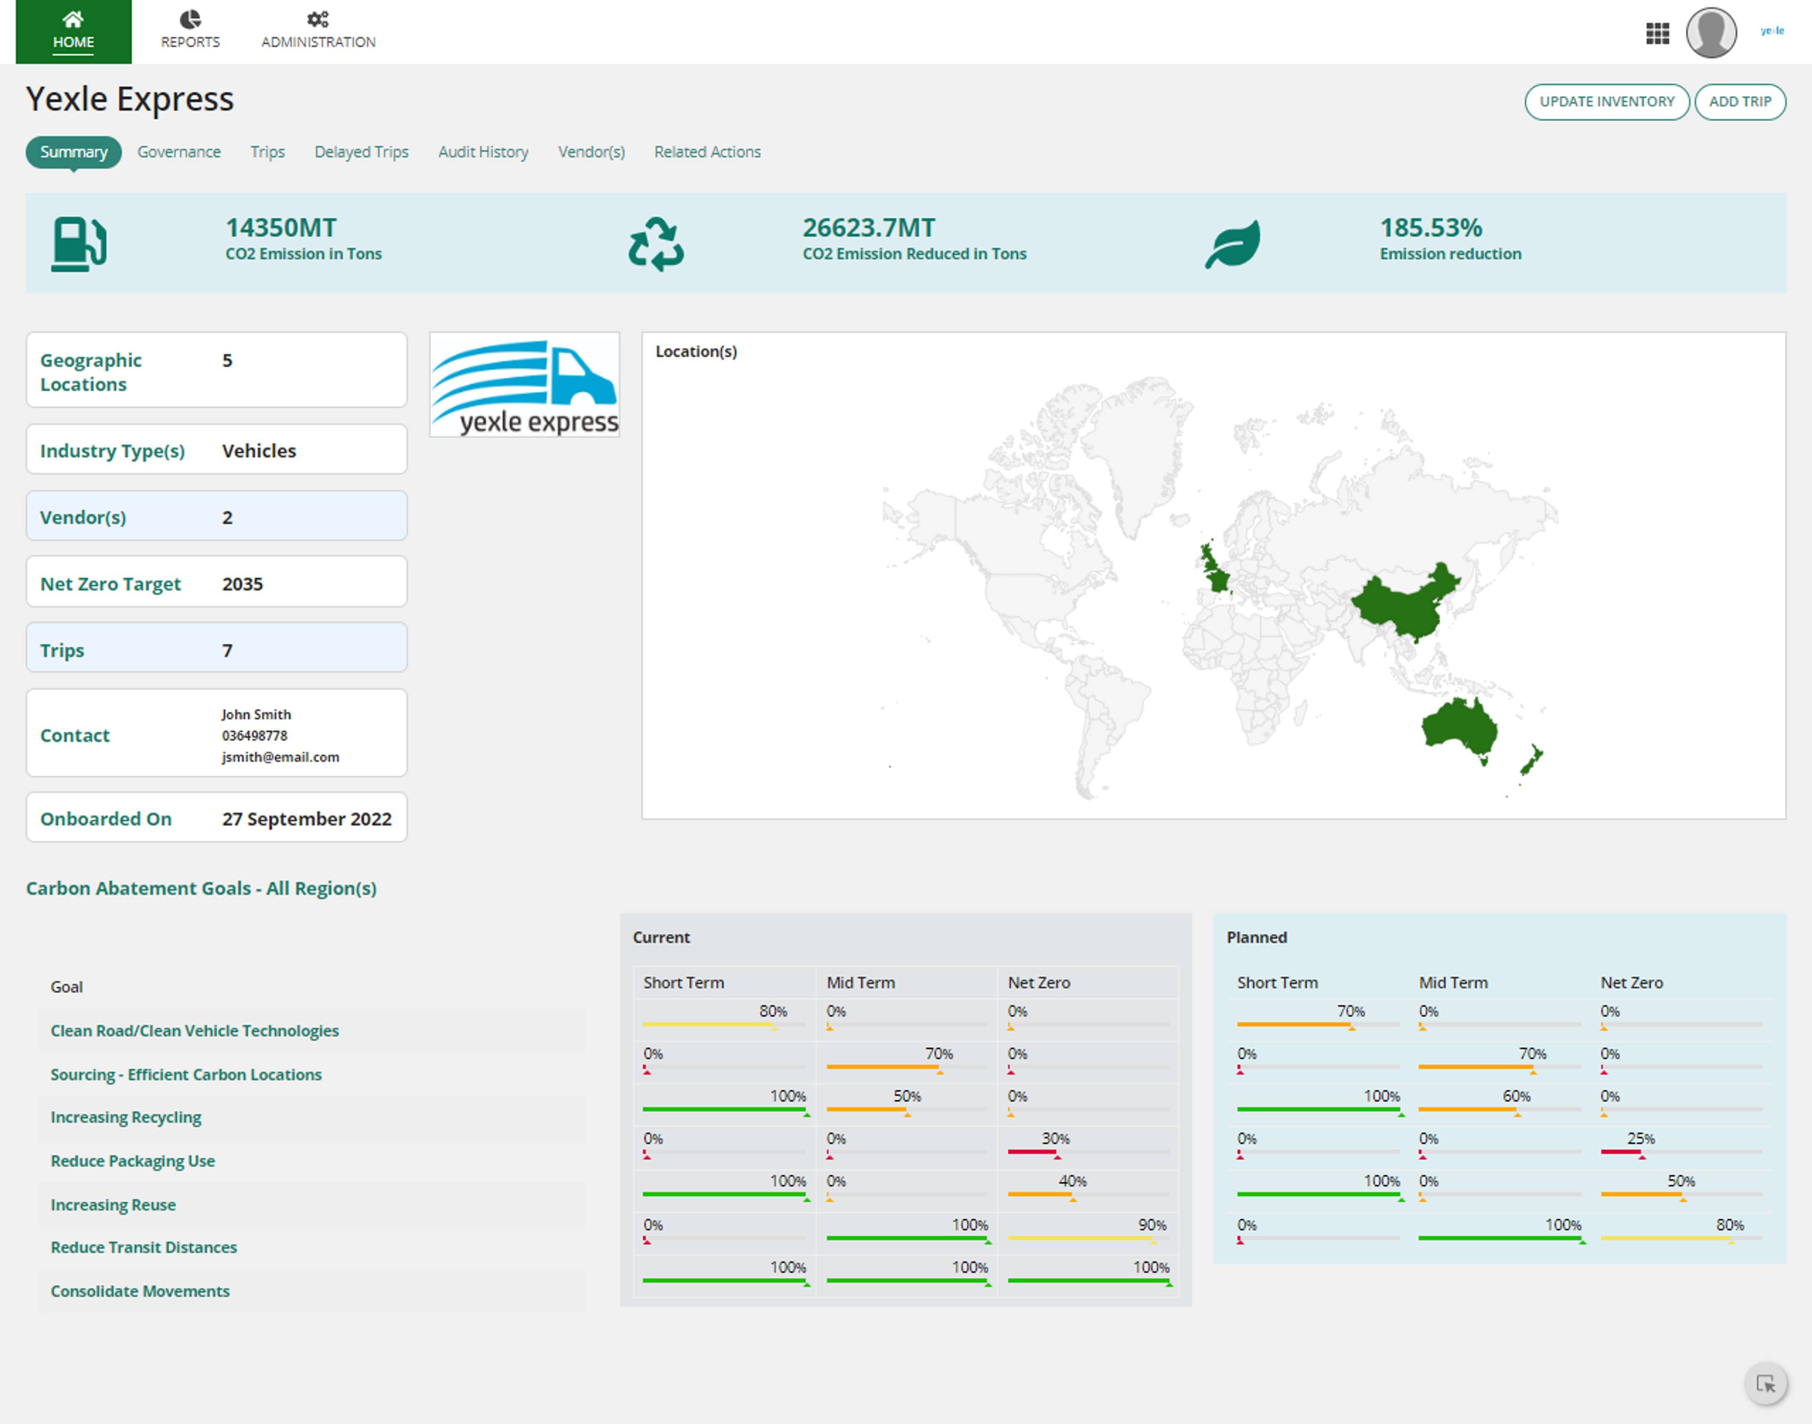Viewport: 1812px width, 1424px height.
Task: Click the Current Mid Term column header
Action: (x=861, y=983)
